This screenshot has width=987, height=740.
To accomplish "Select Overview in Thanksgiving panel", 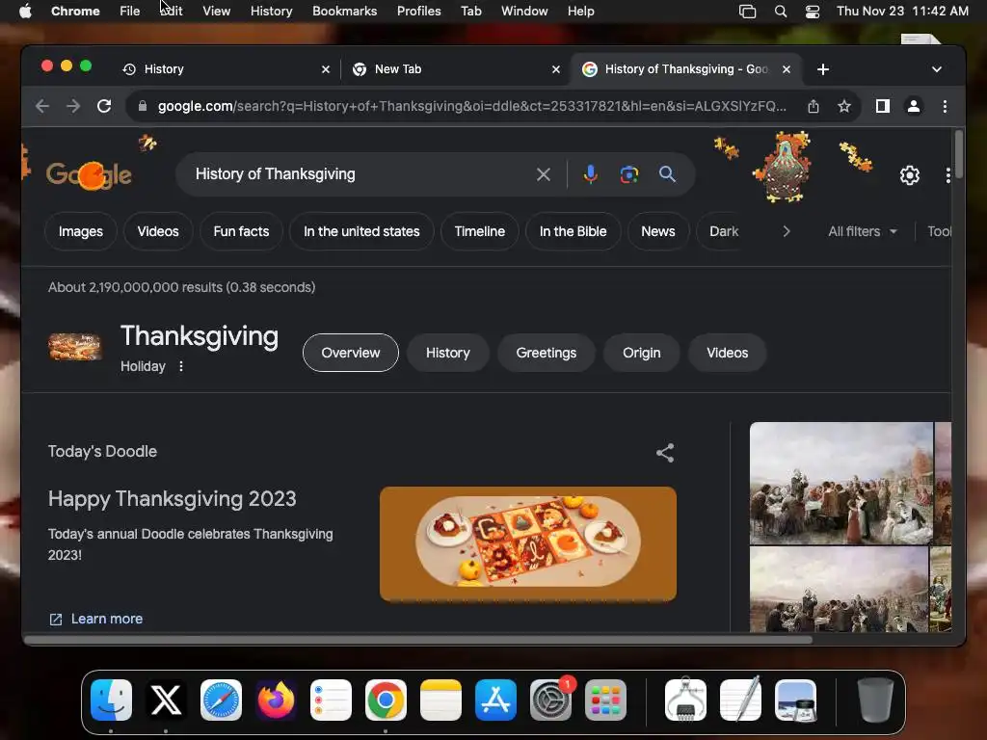I will pyautogui.click(x=351, y=353).
